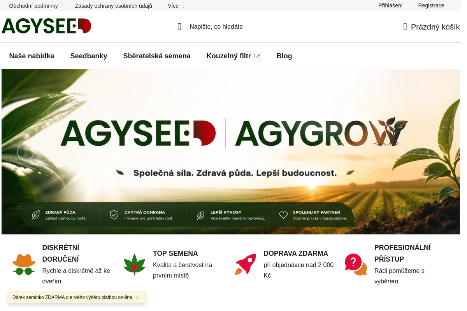Click the hat and glasses discreet delivery icon

[24, 264]
